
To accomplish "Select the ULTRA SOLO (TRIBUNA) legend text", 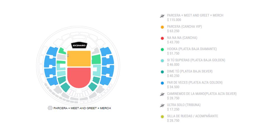I will 184,105.
